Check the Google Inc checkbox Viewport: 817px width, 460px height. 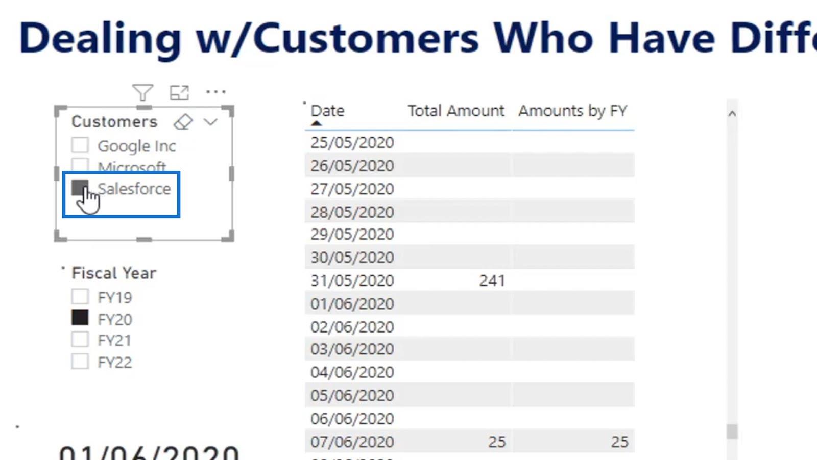click(80, 145)
